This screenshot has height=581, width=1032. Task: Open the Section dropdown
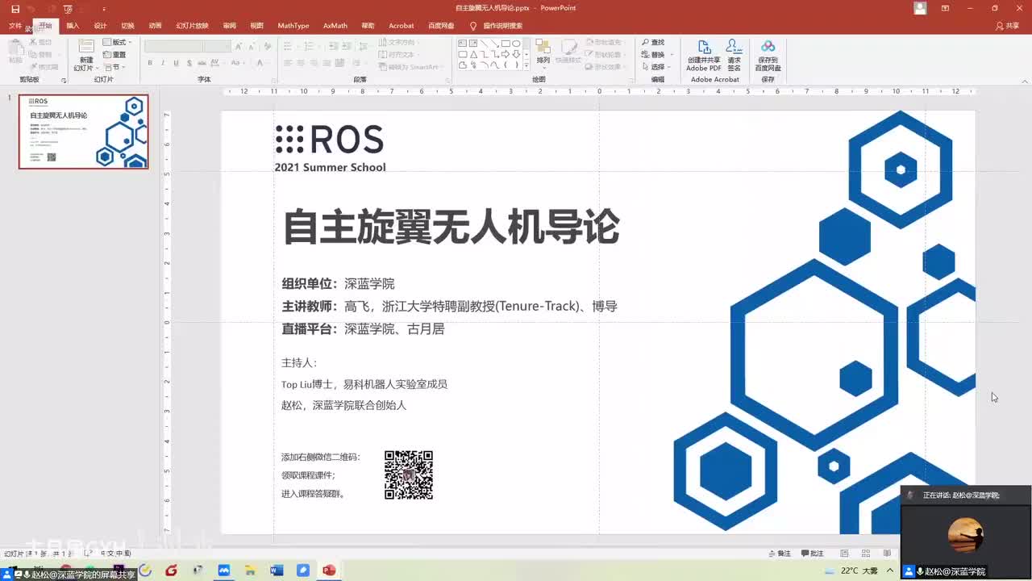(114, 67)
